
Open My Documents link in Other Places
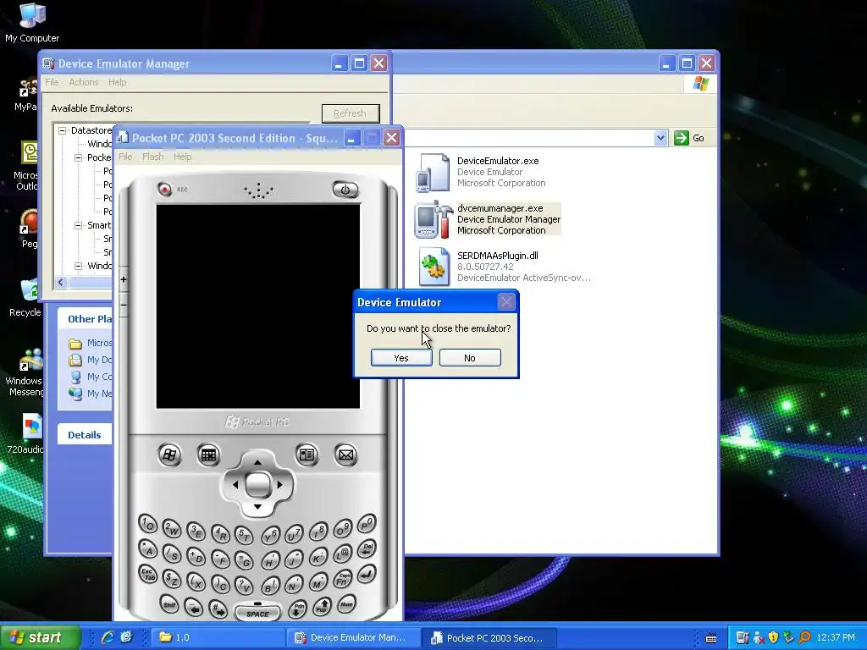pos(99,360)
